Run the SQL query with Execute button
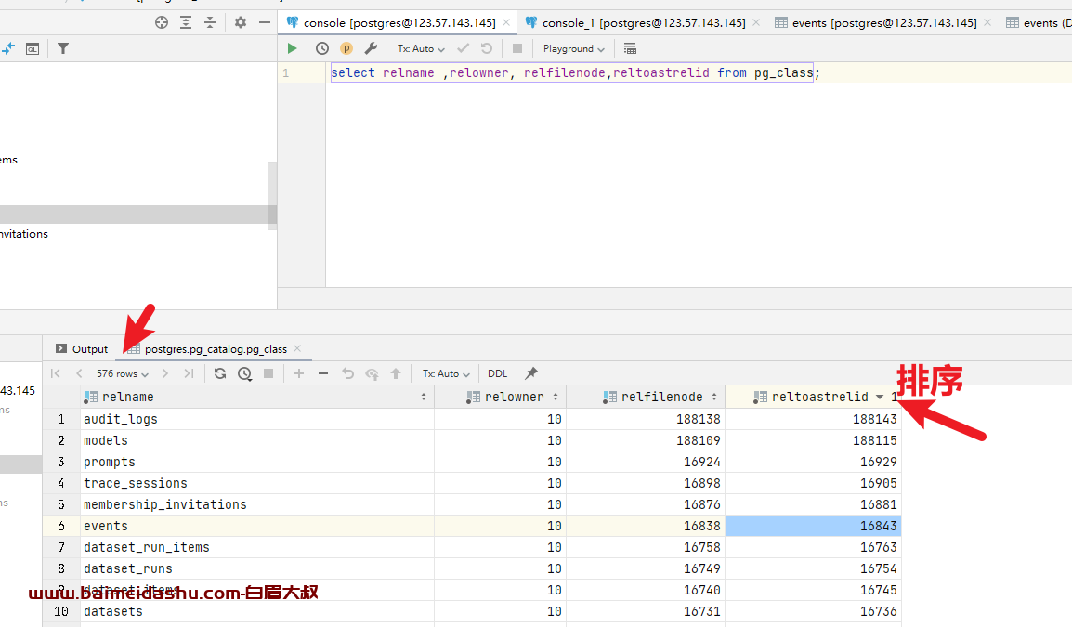 (292, 48)
